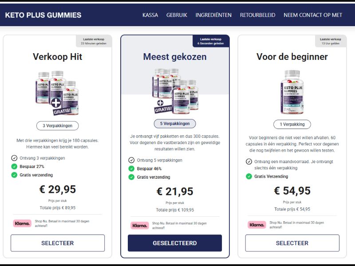Click the green check next to Bespaar 46%

tap(131, 169)
